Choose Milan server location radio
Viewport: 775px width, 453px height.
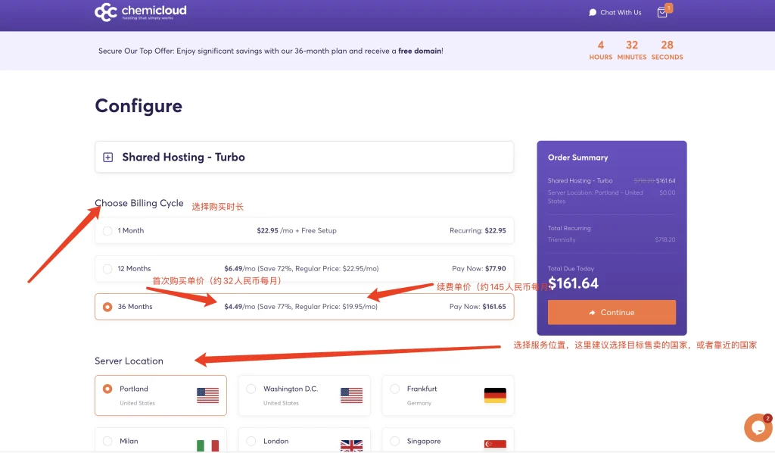(x=107, y=441)
